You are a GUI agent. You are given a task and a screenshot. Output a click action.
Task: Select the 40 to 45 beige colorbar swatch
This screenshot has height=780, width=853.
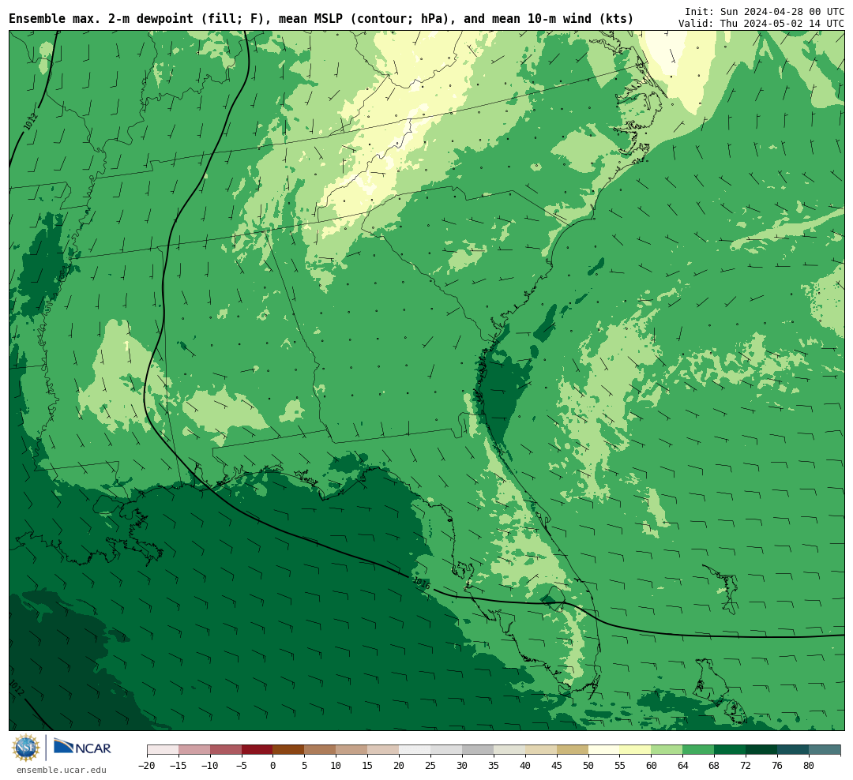(541, 750)
